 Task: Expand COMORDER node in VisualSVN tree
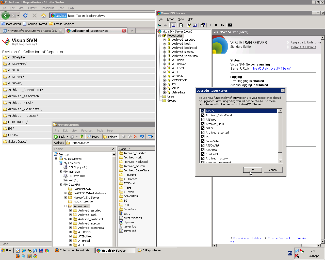point(164,80)
